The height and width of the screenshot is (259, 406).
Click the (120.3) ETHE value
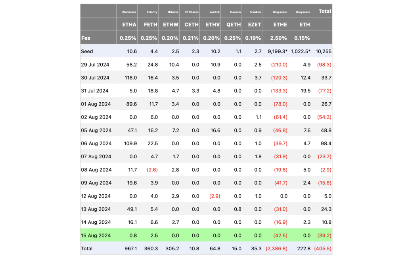279,78
